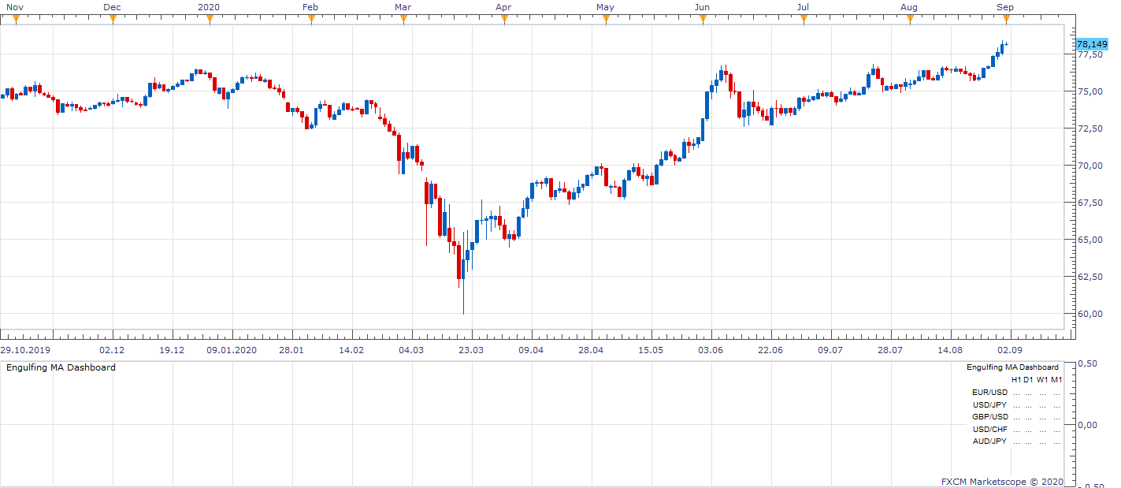Click the 09.07 date label
The height and width of the screenshot is (488, 1121).
pos(830,350)
